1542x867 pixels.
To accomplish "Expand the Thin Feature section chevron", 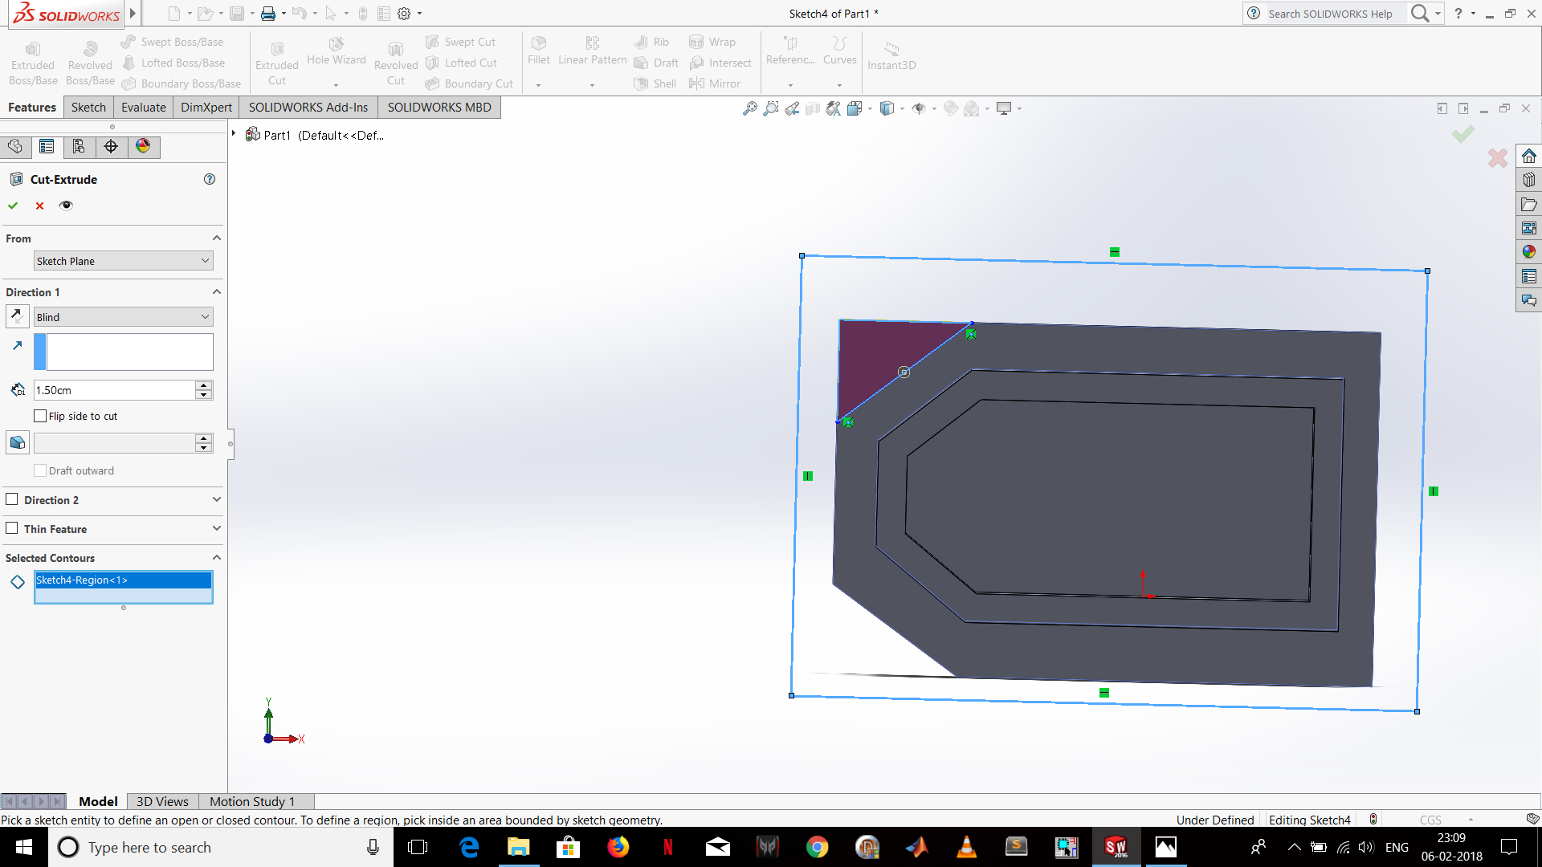I will tap(216, 528).
